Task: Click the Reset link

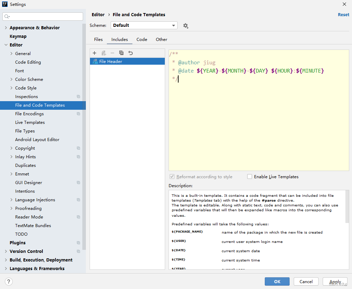Action: click(343, 14)
